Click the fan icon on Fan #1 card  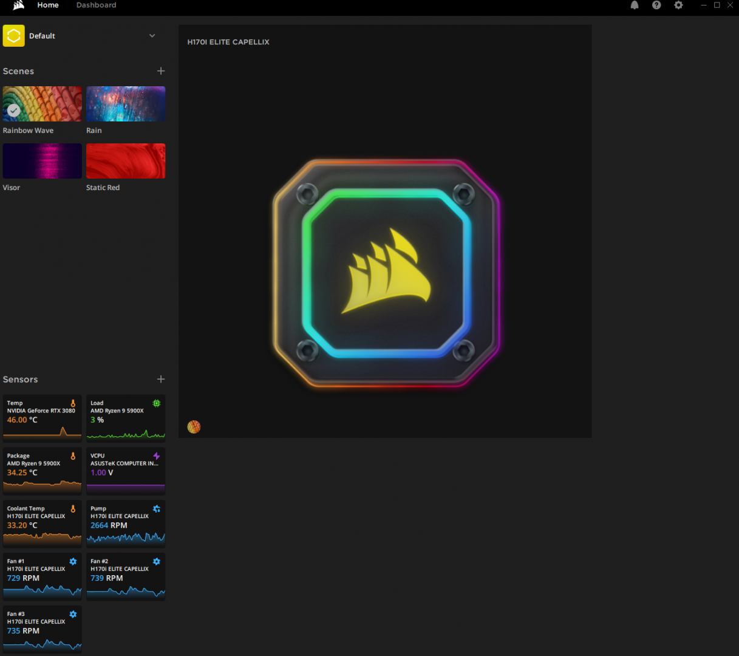tap(73, 562)
